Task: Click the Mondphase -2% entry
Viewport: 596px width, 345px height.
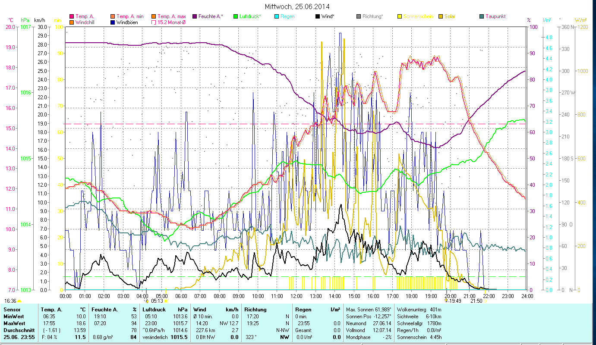Action: click(x=369, y=337)
